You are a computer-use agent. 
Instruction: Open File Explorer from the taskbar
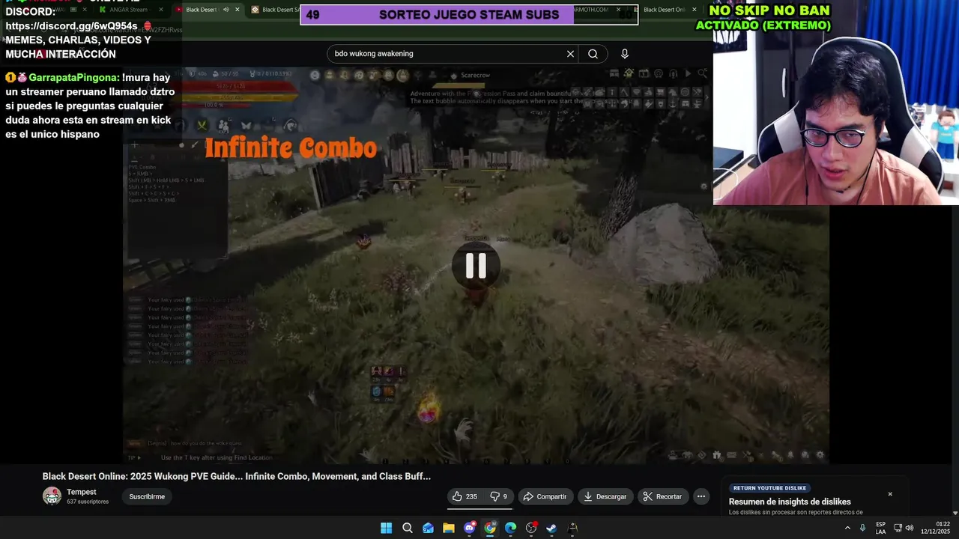coord(448,528)
